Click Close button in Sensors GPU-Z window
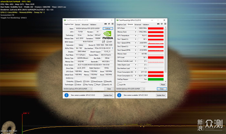The width and height of the screenshot is (226, 134). [x=162, y=89]
